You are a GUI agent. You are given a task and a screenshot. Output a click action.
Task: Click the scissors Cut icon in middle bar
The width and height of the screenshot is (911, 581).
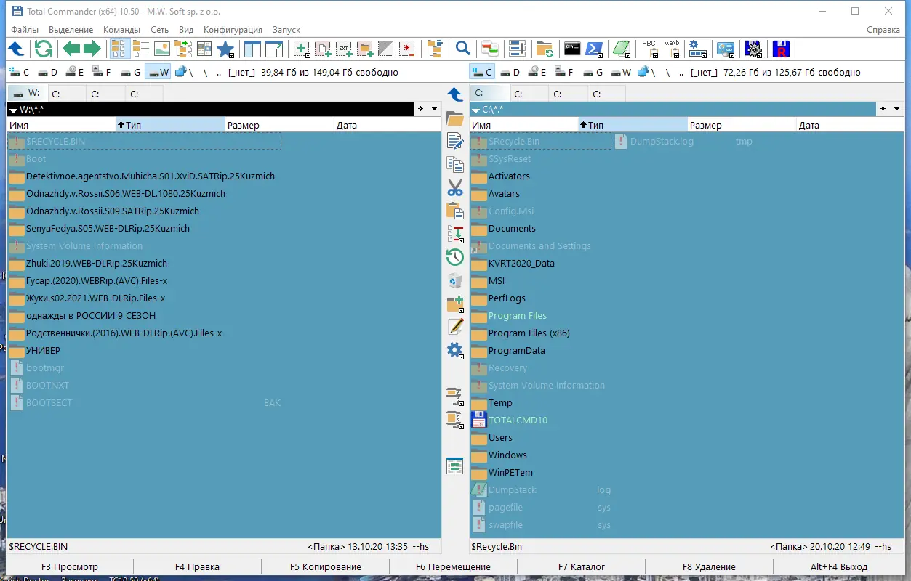pos(455,187)
